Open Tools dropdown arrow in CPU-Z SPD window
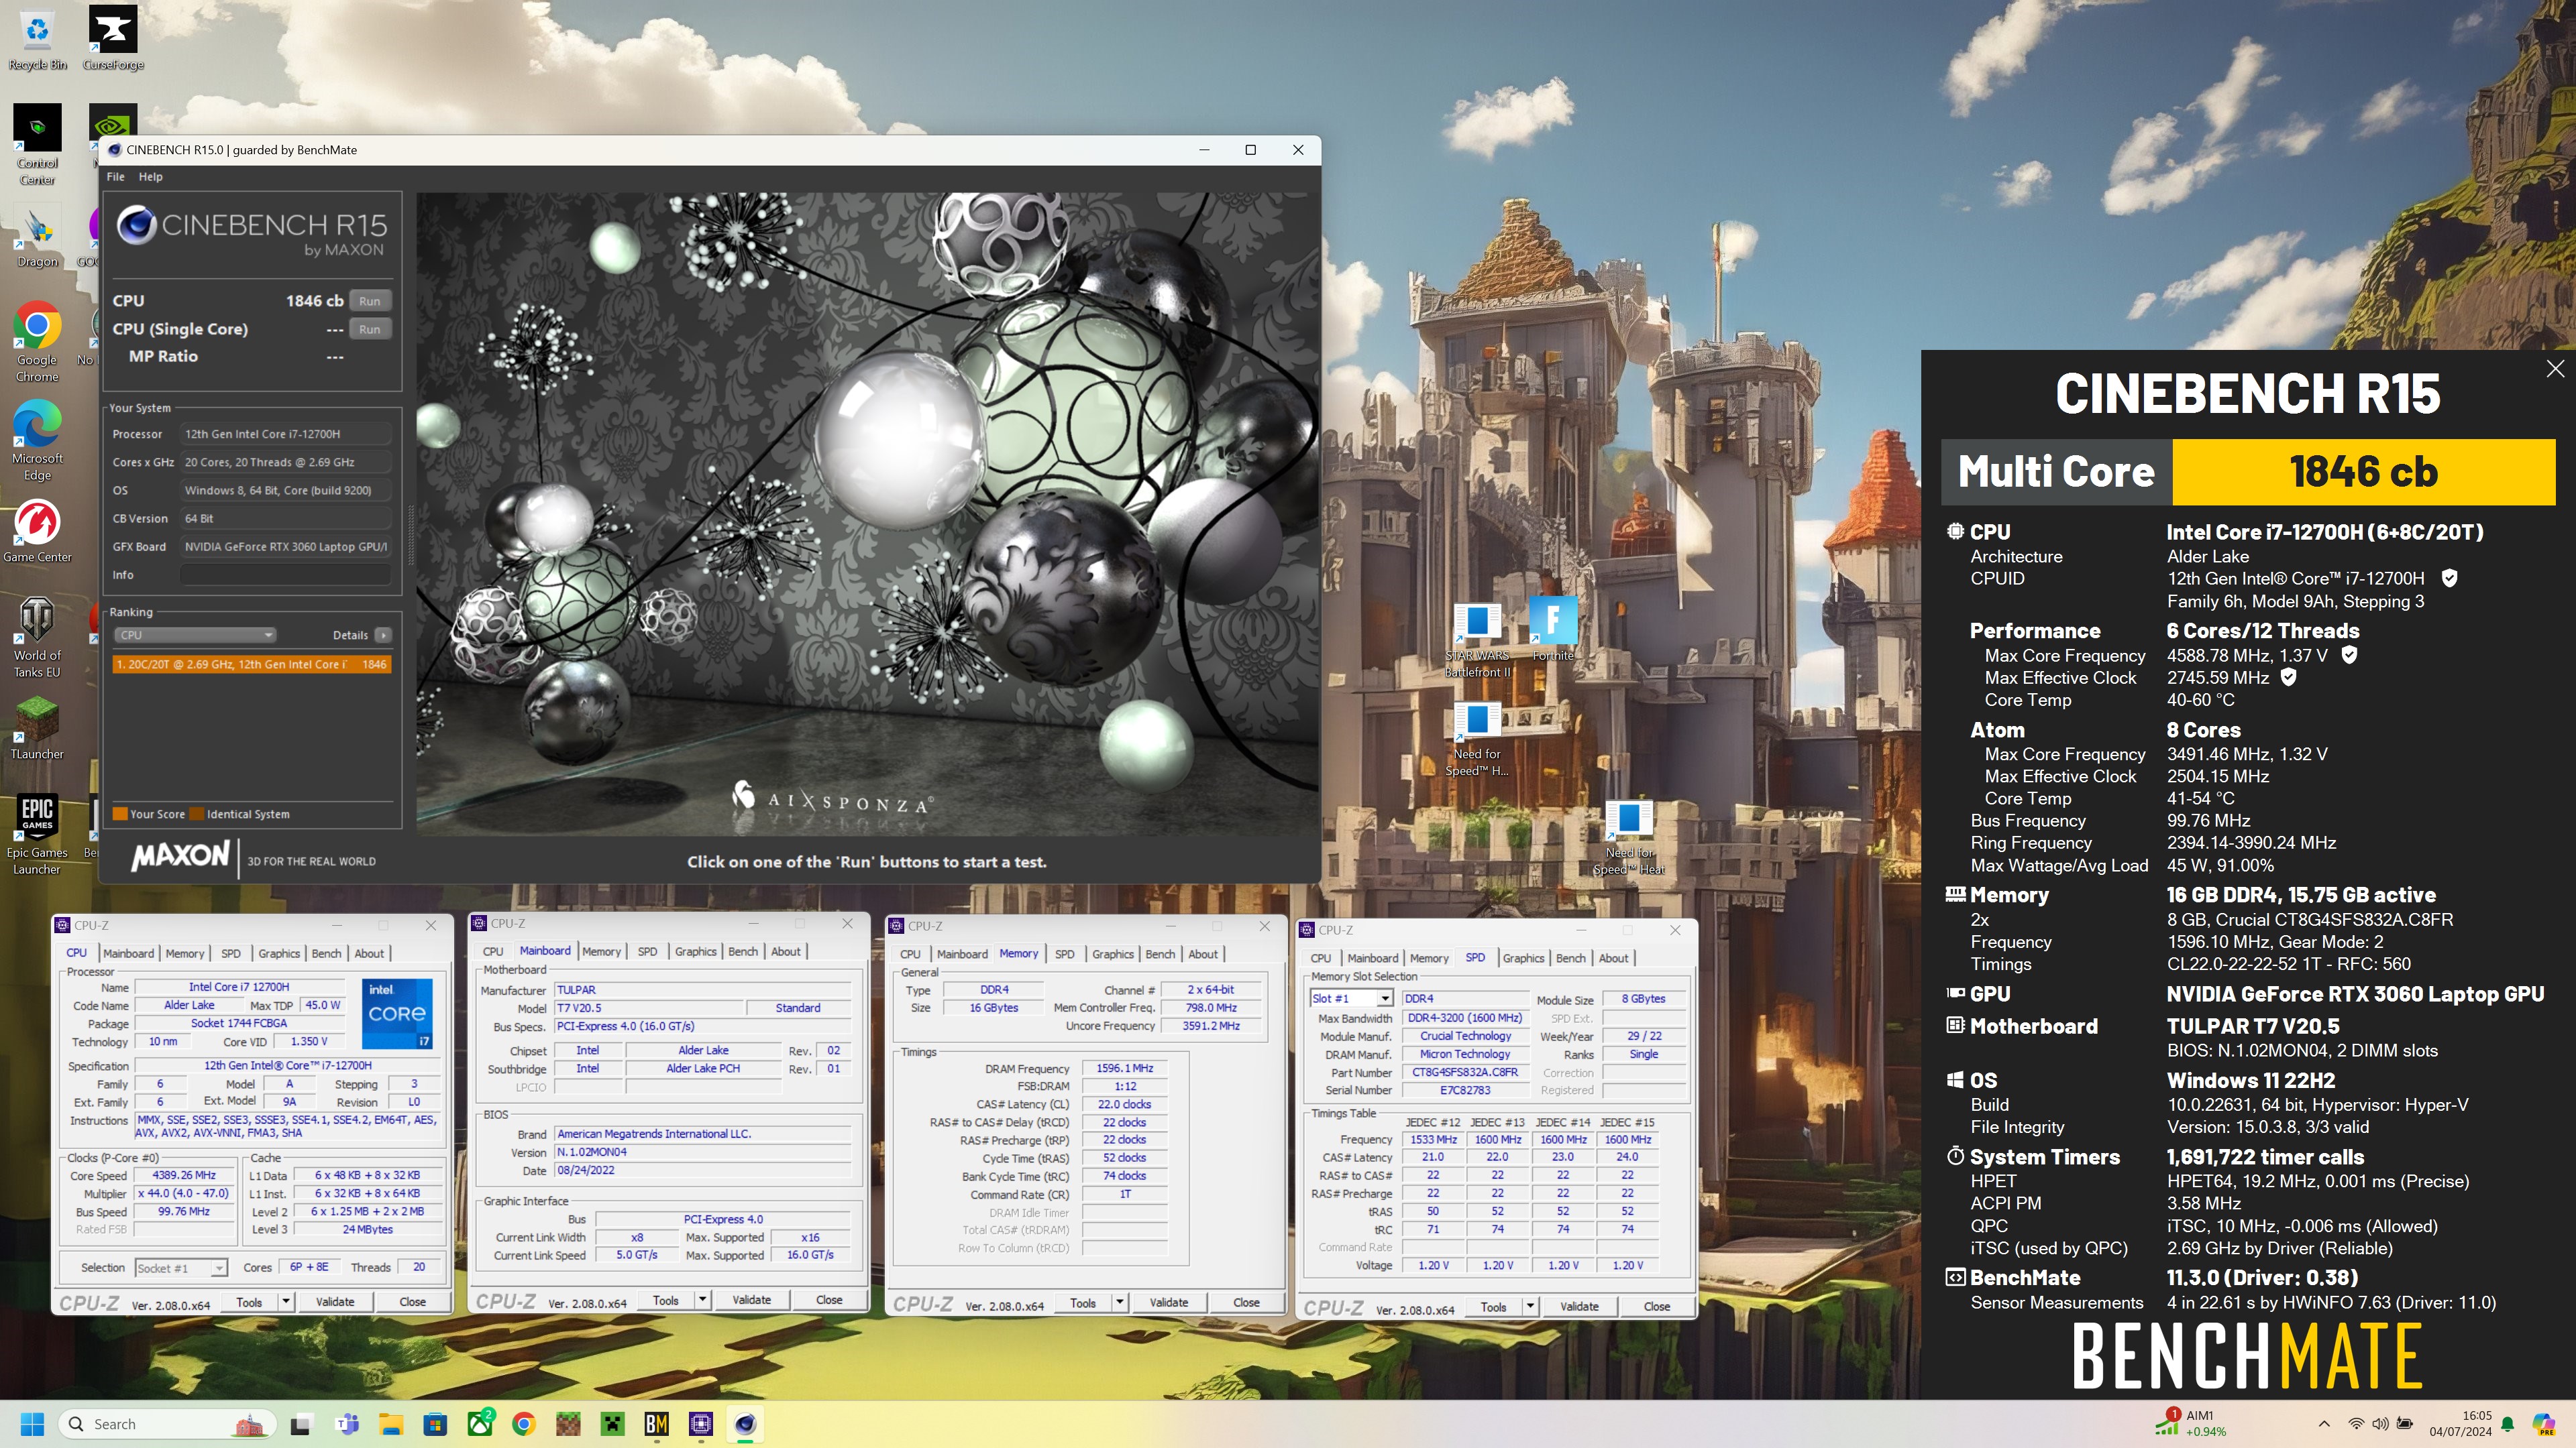2576x1448 pixels. coord(1530,1306)
